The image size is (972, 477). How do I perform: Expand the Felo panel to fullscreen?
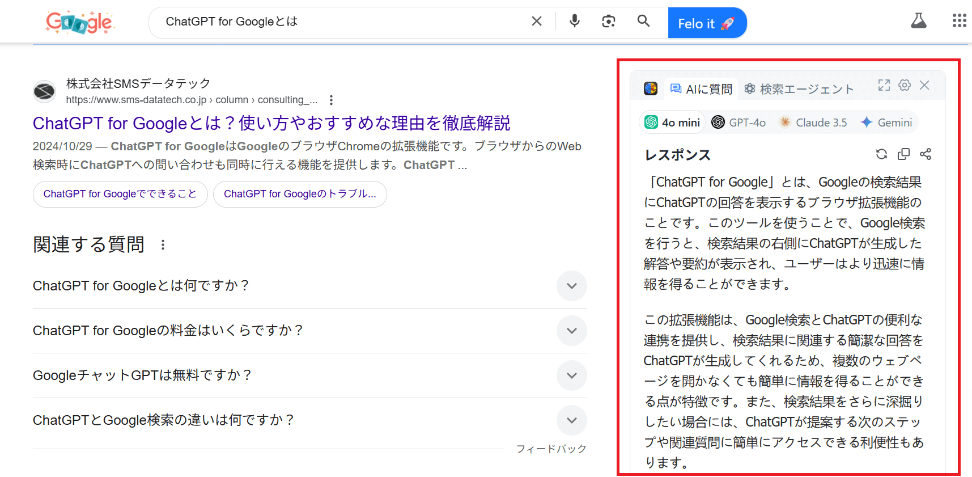(x=884, y=85)
